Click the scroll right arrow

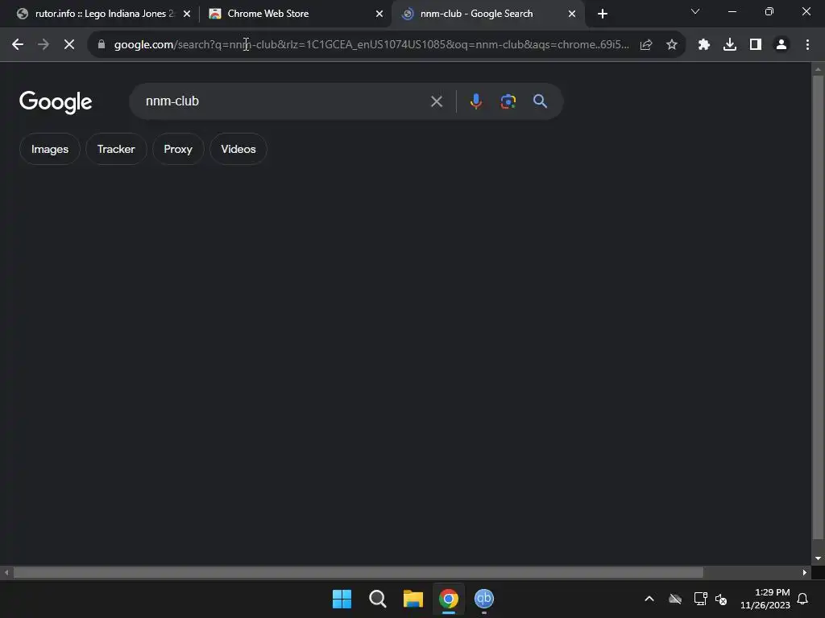[x=805, y=572]
